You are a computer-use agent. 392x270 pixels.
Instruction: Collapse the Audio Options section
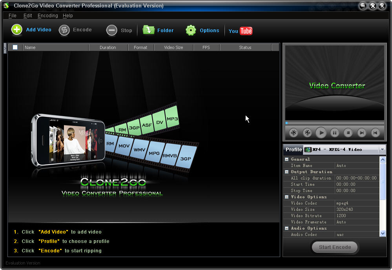(x=287, y=228)
